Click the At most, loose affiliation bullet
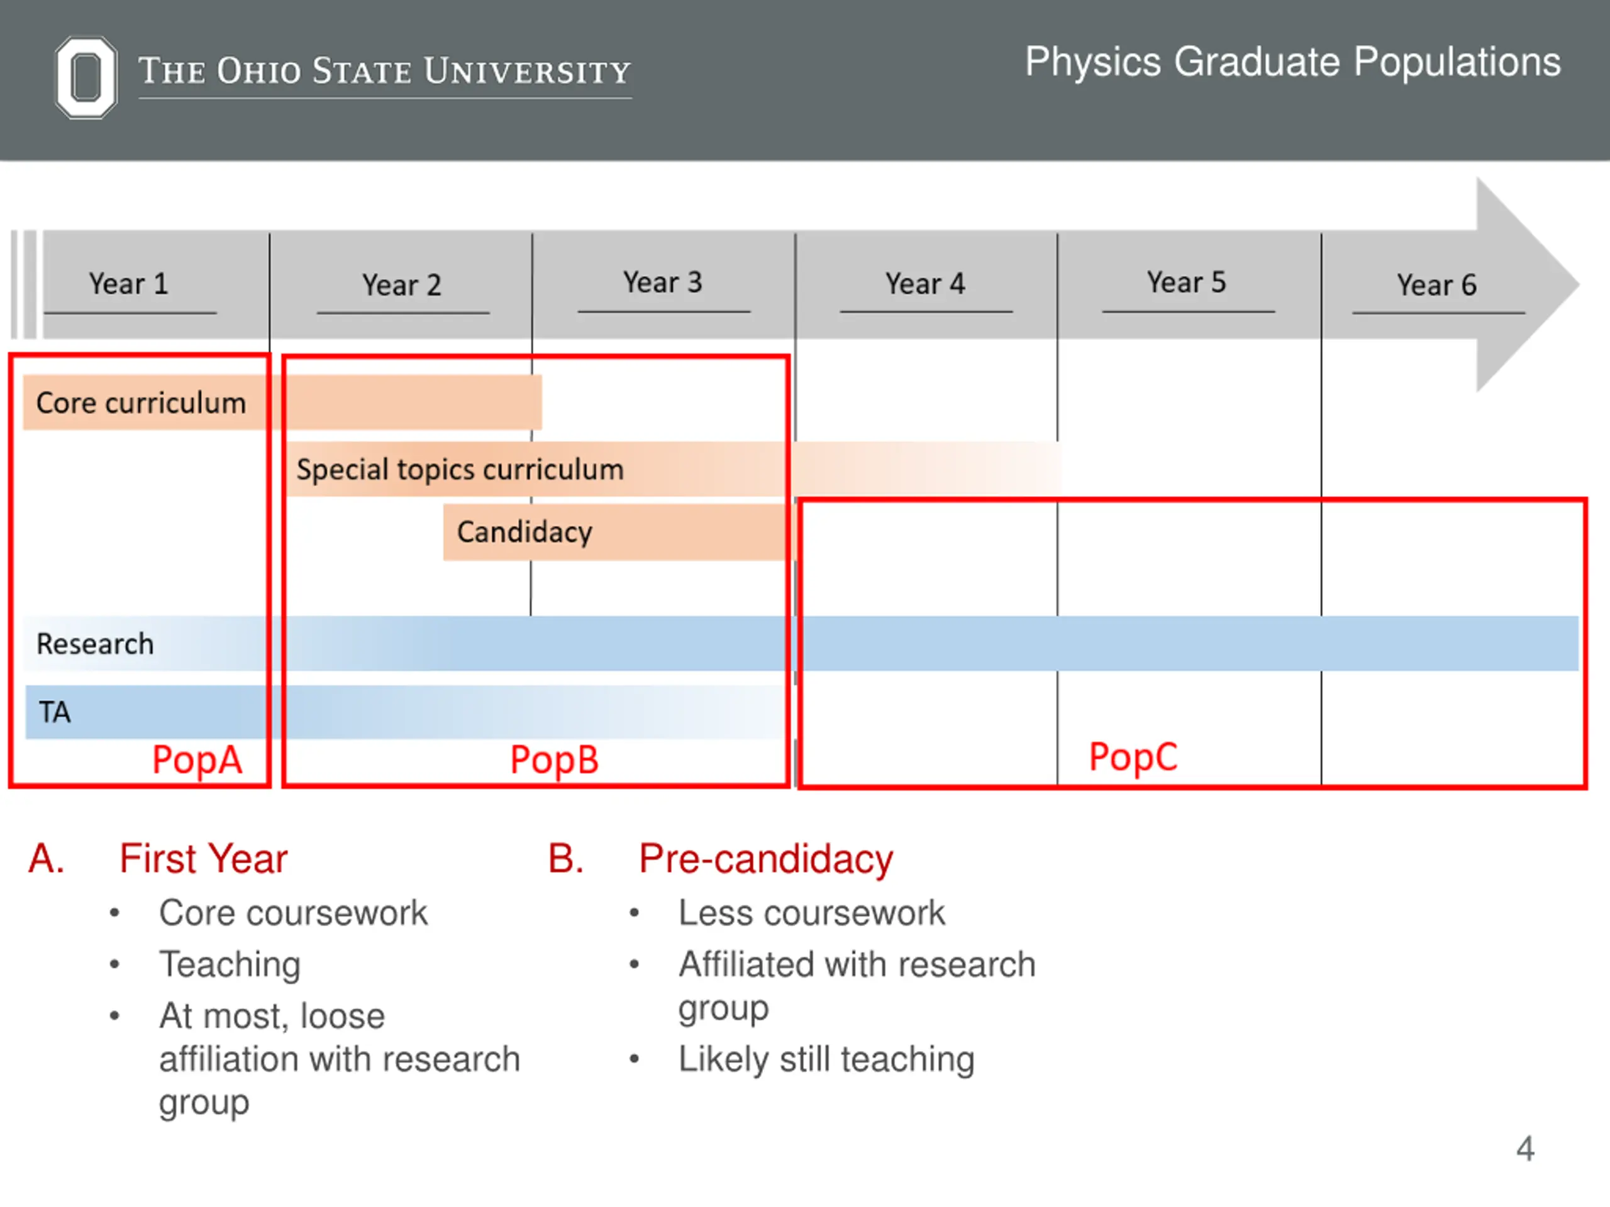 point(340,1059)
